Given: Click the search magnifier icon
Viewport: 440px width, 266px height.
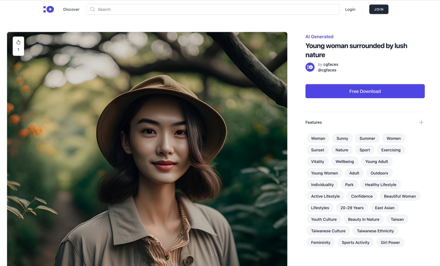Looking at the screenshot, I should coord(92,10).
